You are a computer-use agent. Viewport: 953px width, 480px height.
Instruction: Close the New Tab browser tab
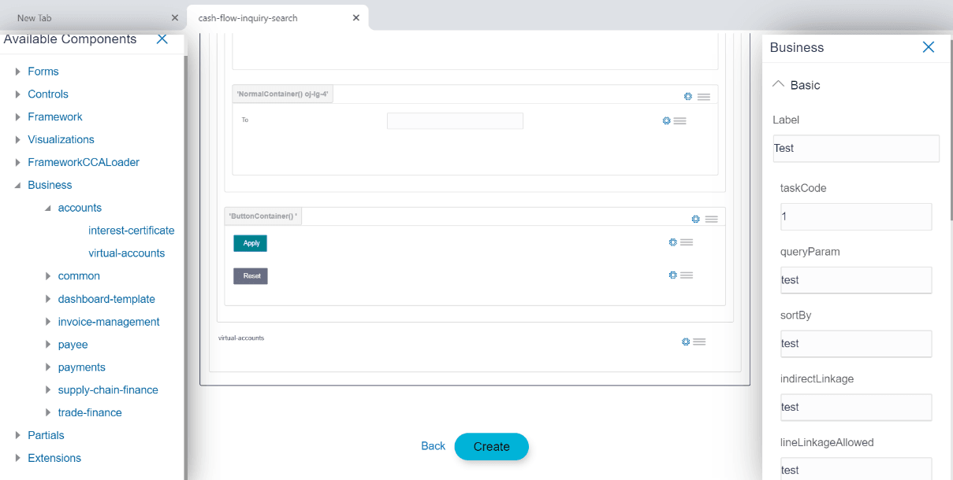(175, 17)
